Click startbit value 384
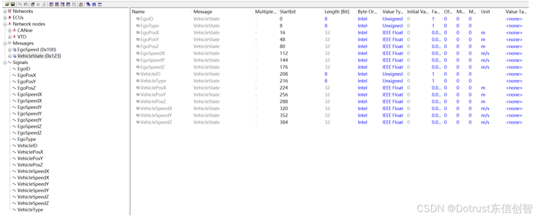This screenshot has width=534, height=217. click(x=284, y=122)
